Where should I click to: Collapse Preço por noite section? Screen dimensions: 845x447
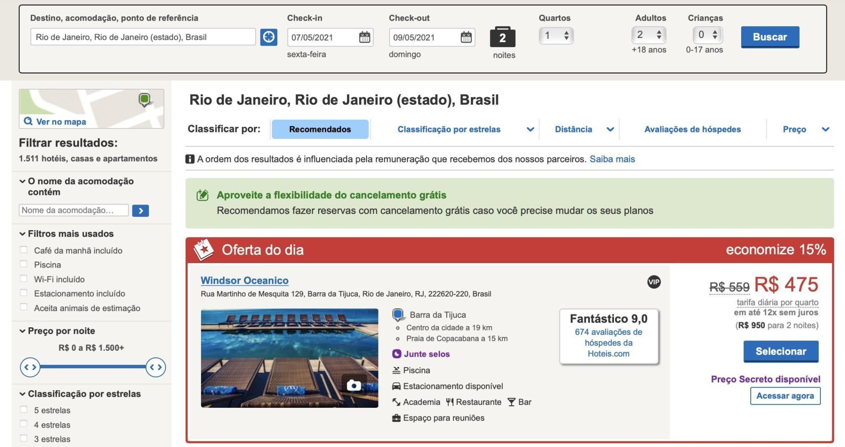(22, 331)
